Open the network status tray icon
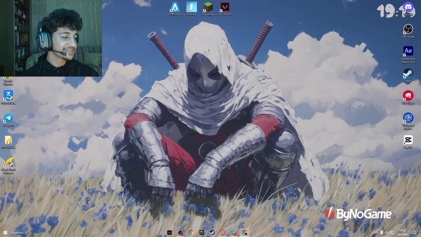The width and height of the screenshot is (421, 237). (x=392, y=233)
